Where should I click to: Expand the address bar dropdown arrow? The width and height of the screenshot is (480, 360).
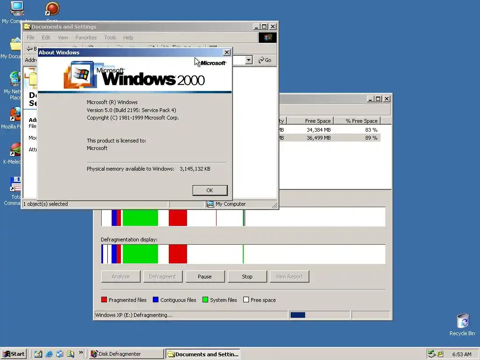pos(249,60)
